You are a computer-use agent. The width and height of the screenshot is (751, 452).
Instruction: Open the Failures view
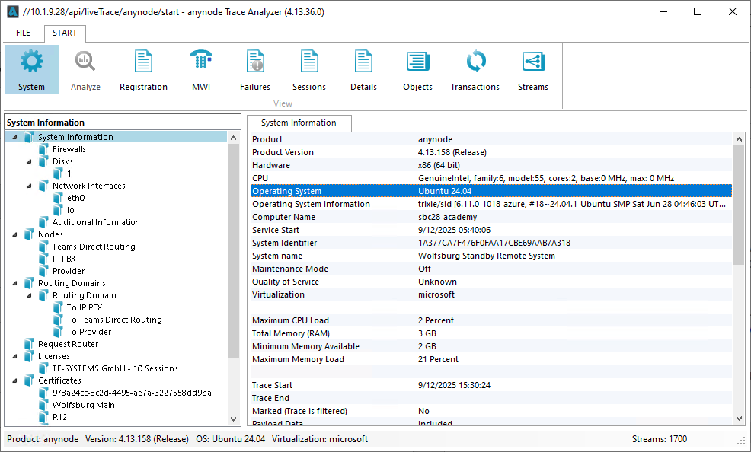coord(254,68)
